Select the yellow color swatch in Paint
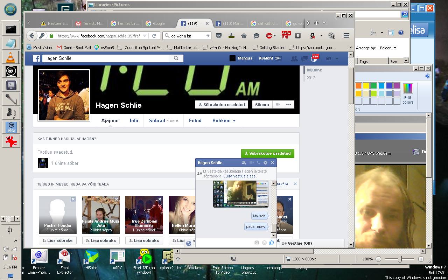The width and height of the screenshot is (448, 280). tap(366, 86)
